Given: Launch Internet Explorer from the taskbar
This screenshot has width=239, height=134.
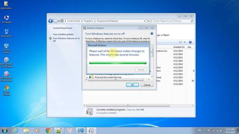Looking at the screenshot, I should click(x=16, y=131).
